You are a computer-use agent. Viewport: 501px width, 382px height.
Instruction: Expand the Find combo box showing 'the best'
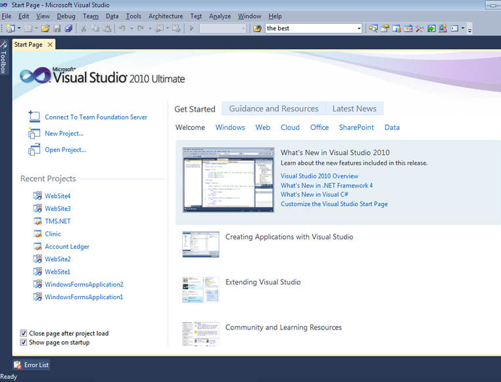tap(359, 28)
